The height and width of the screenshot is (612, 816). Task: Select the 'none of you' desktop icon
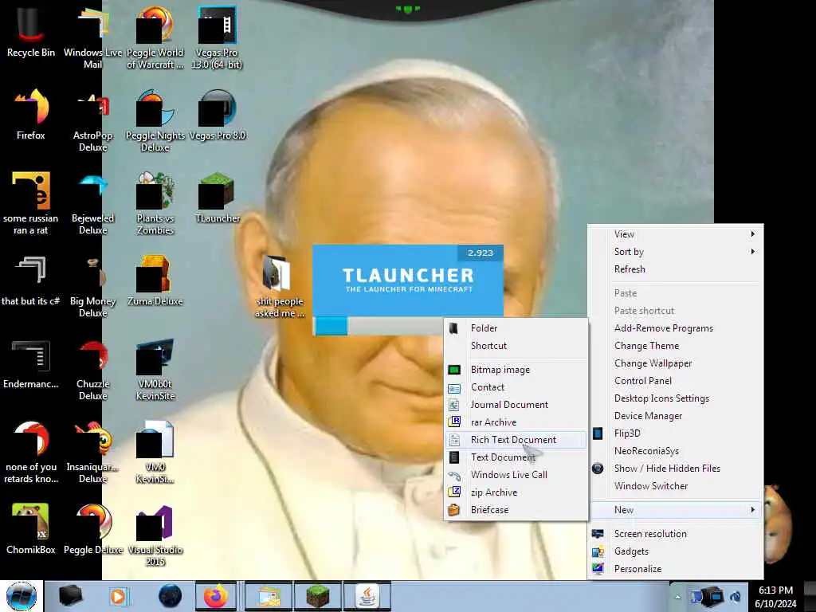(x=31, y=452)
